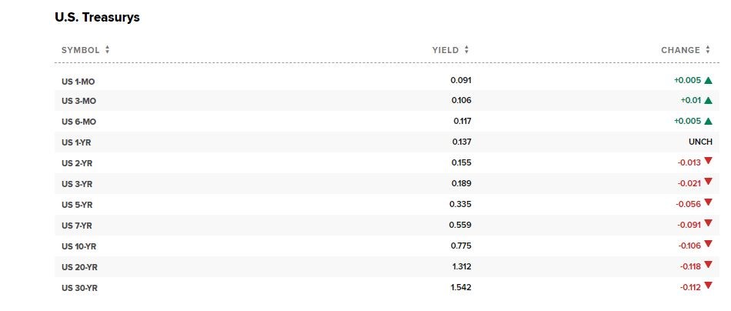Open the US 10-YR treasury link

80,246
